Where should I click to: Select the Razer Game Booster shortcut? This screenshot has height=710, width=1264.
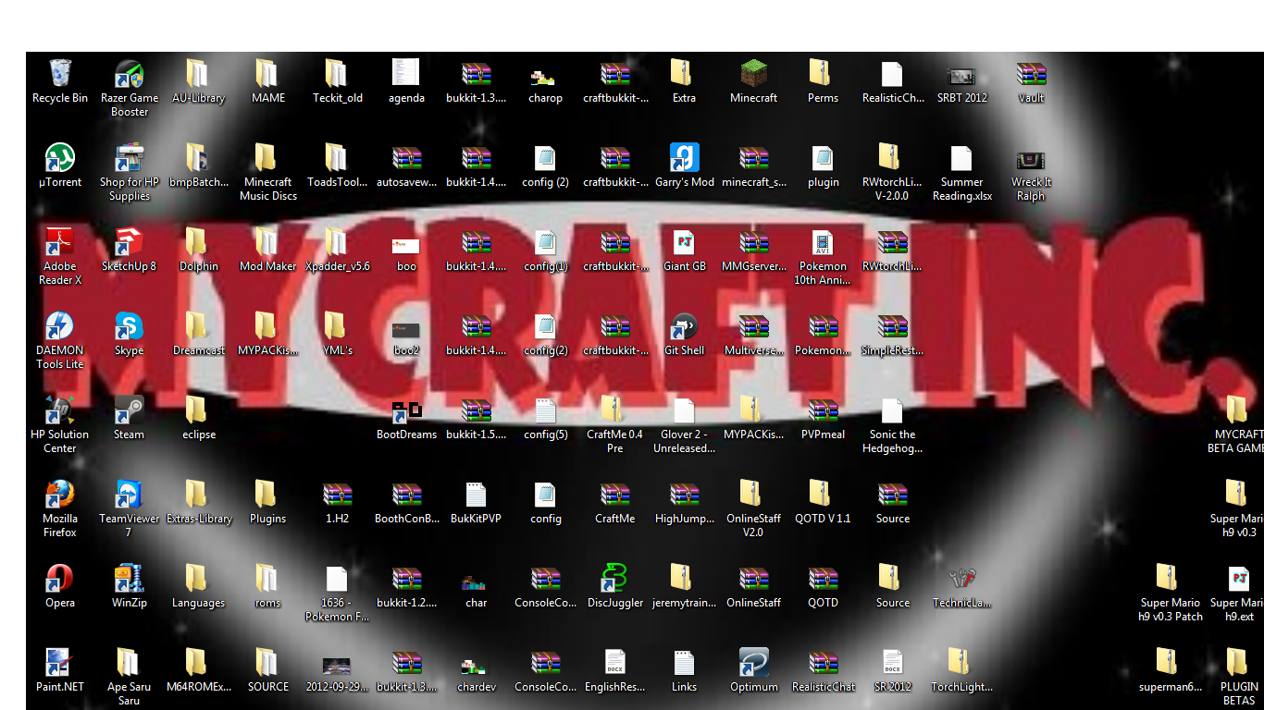(x=130, y=74)
